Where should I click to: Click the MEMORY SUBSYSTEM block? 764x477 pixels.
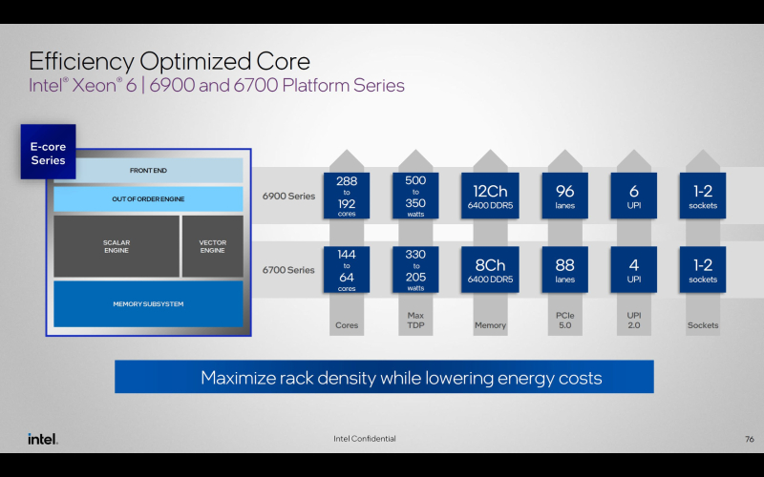148,303
